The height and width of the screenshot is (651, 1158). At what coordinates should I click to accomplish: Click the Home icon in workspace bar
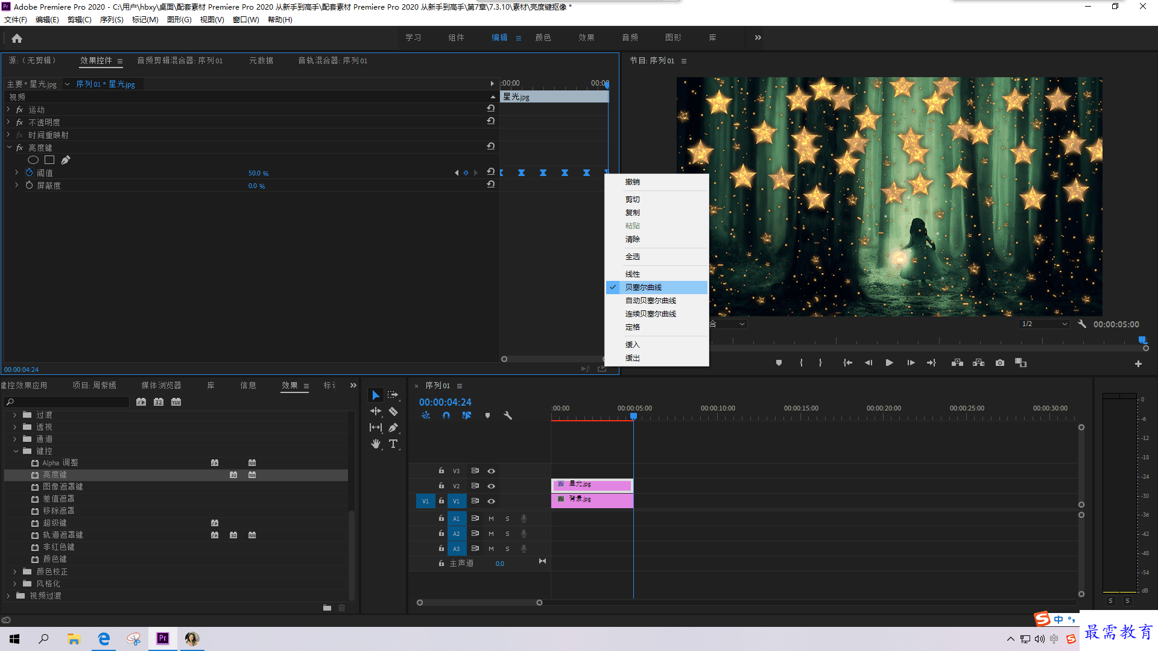point(17,38)
